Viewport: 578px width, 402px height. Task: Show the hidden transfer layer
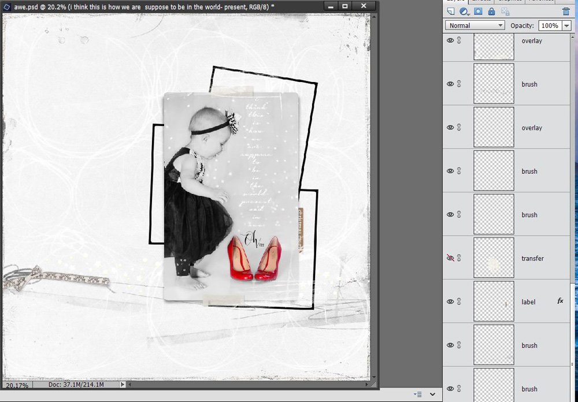tap(450, 258)
